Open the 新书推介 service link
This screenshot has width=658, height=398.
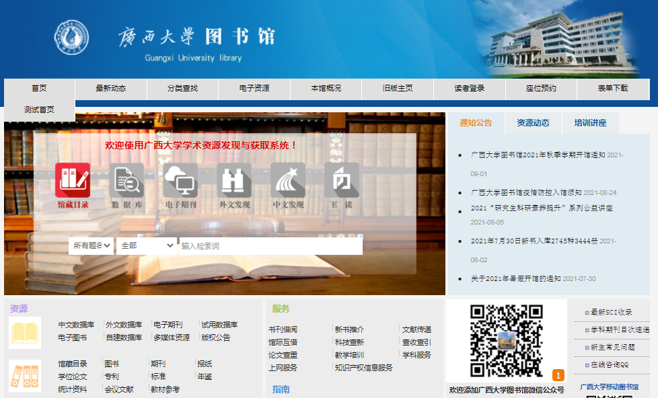(x=349, y=329)
